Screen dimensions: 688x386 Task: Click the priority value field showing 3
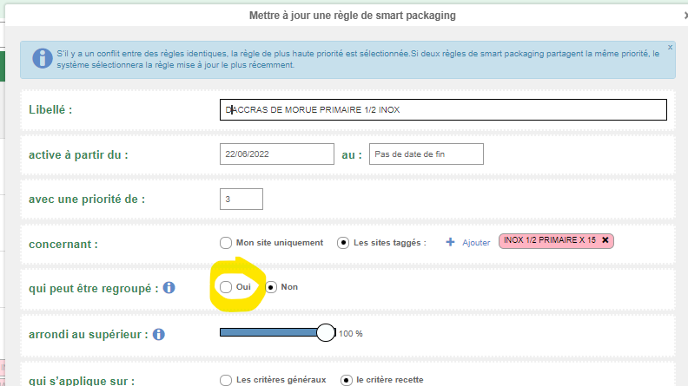pyautogui.click(x=241, y=200)
